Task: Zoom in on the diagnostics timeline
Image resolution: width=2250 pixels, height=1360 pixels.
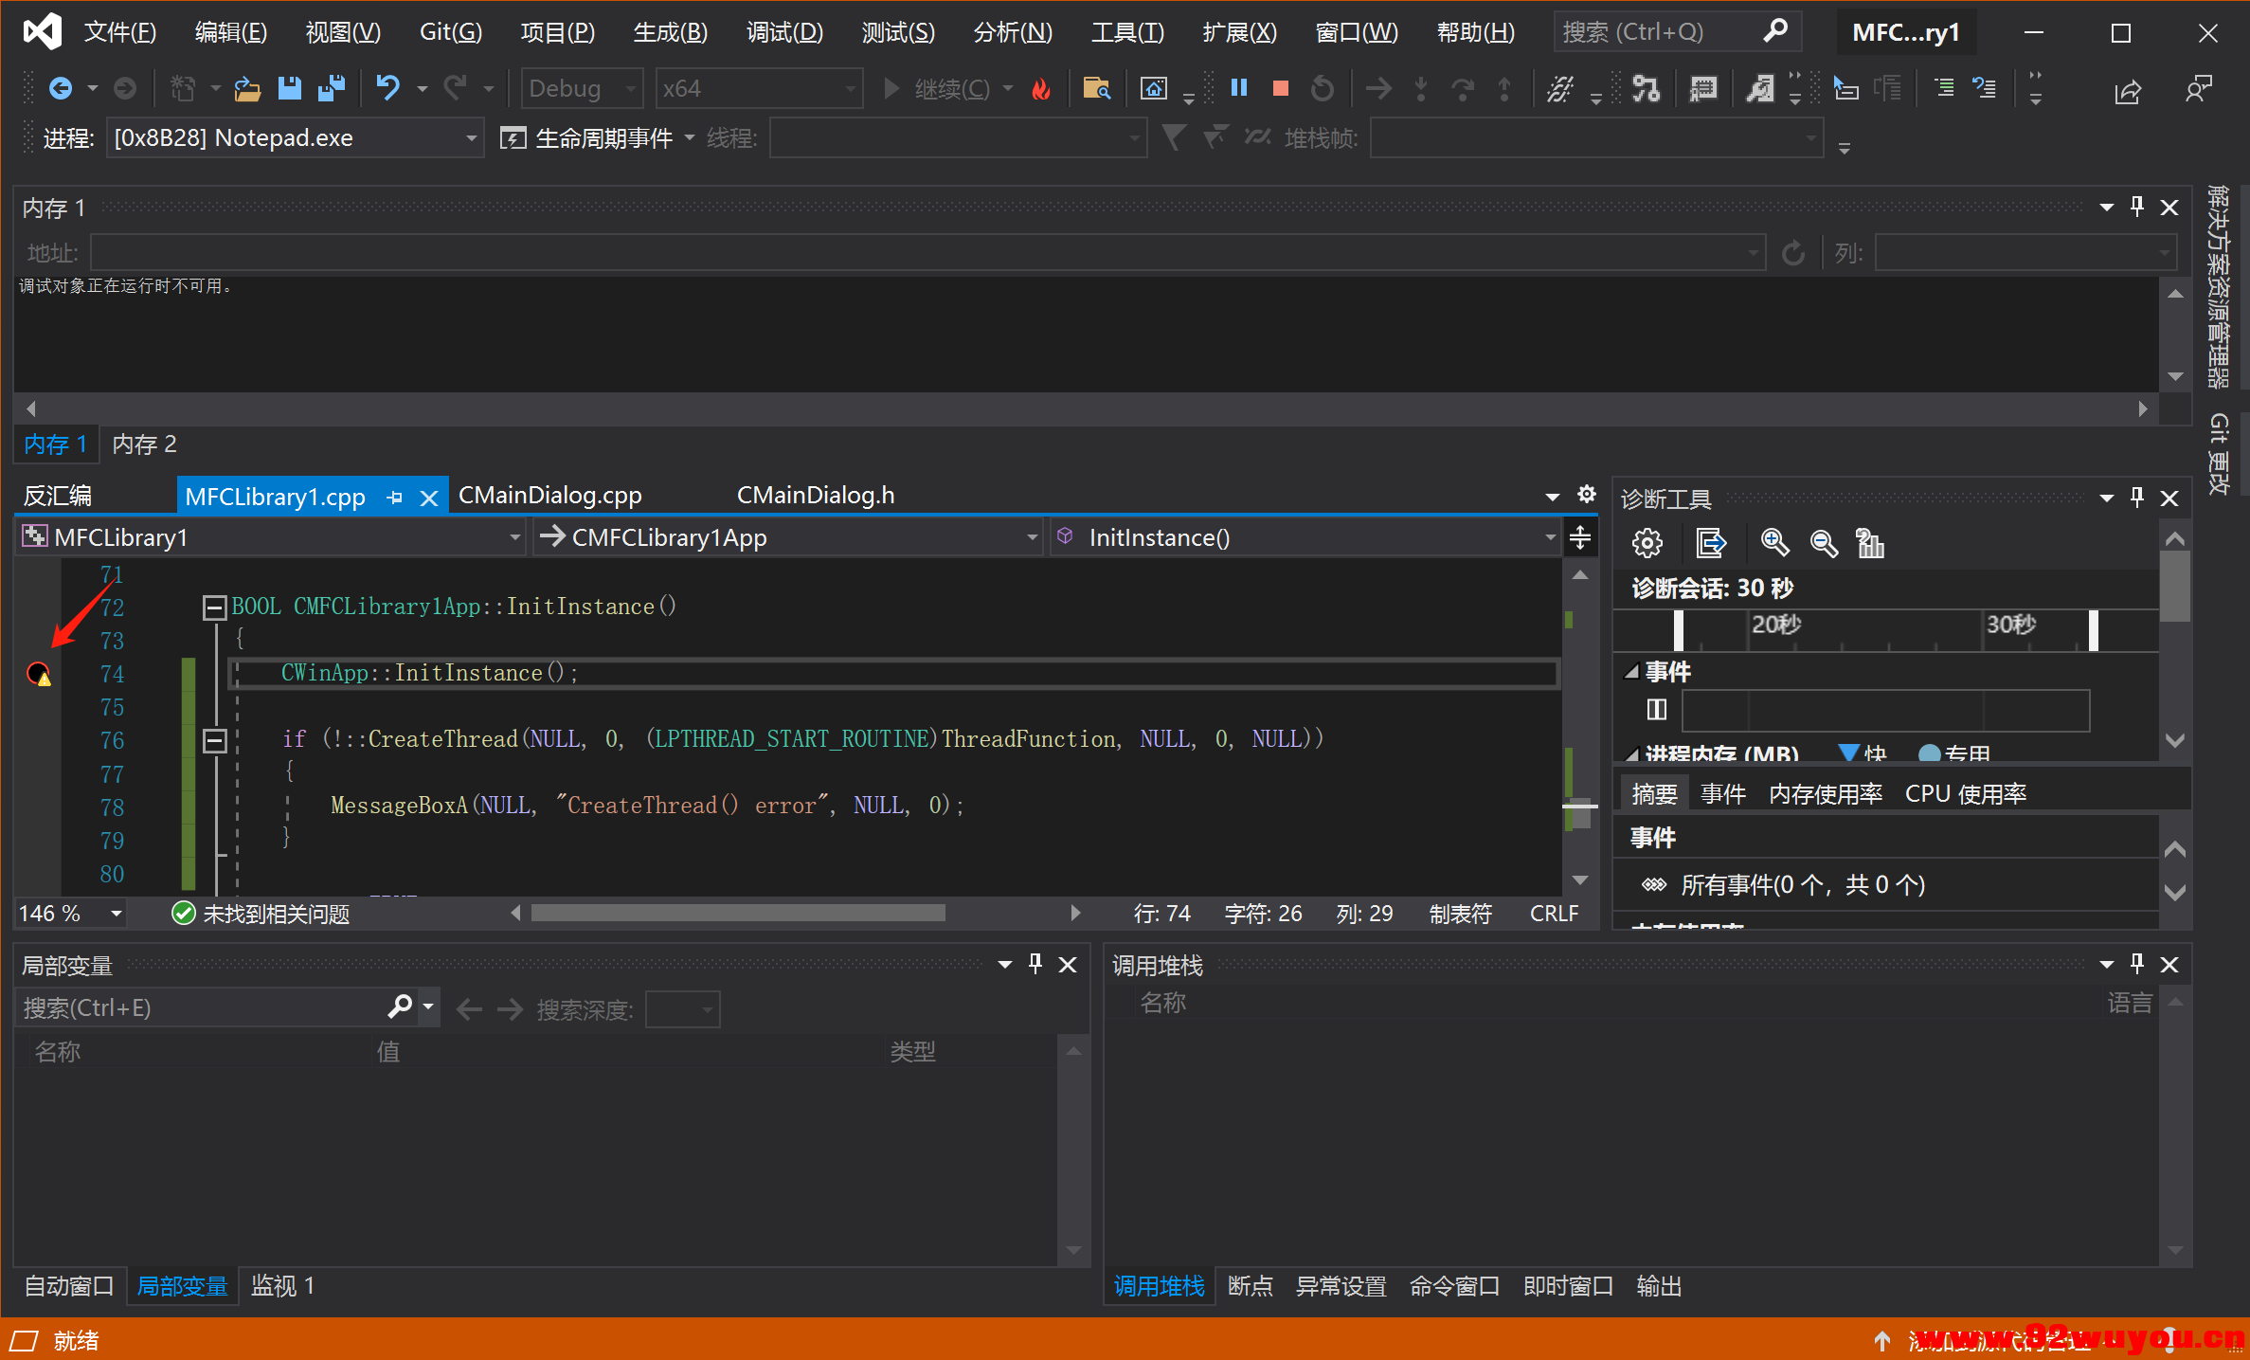Action: point(1774,543)
